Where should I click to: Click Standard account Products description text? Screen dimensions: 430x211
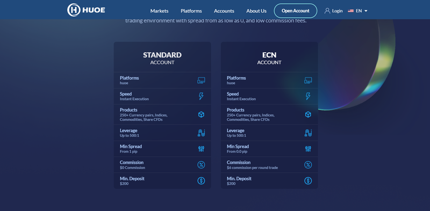[144, 117]
